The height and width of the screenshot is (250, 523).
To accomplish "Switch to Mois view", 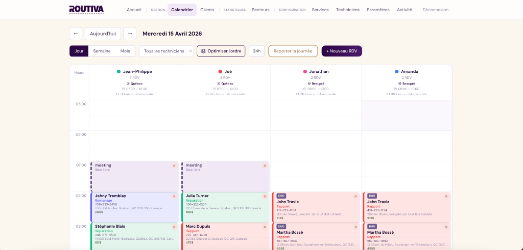I will pos(125,51).
